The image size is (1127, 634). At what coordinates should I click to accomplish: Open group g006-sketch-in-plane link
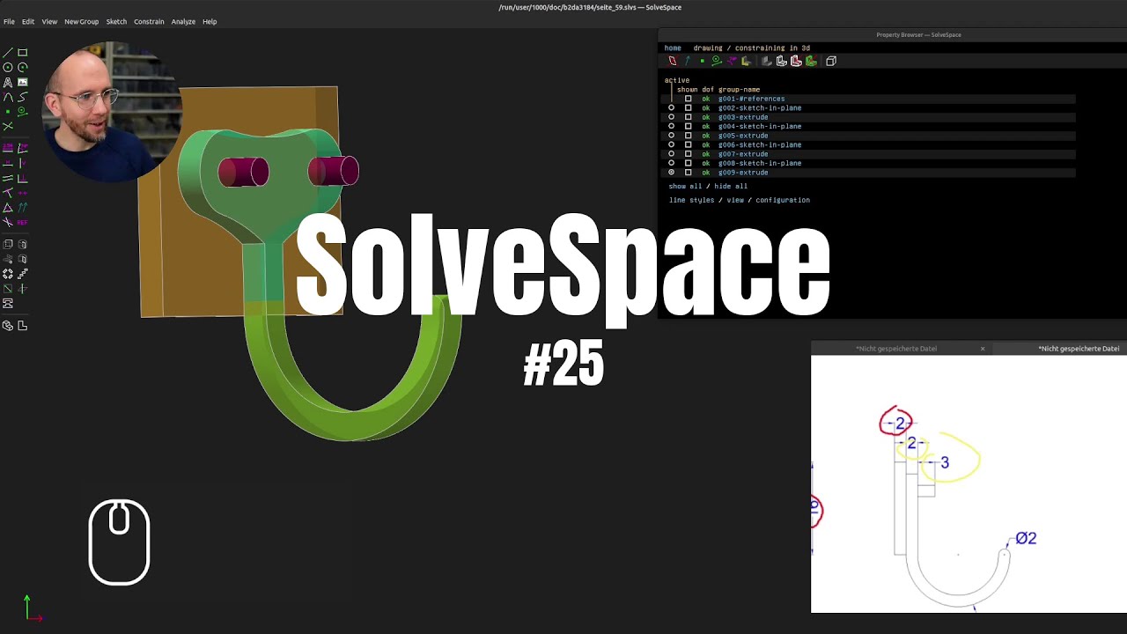pyautogui.click(x=759, y=144)
